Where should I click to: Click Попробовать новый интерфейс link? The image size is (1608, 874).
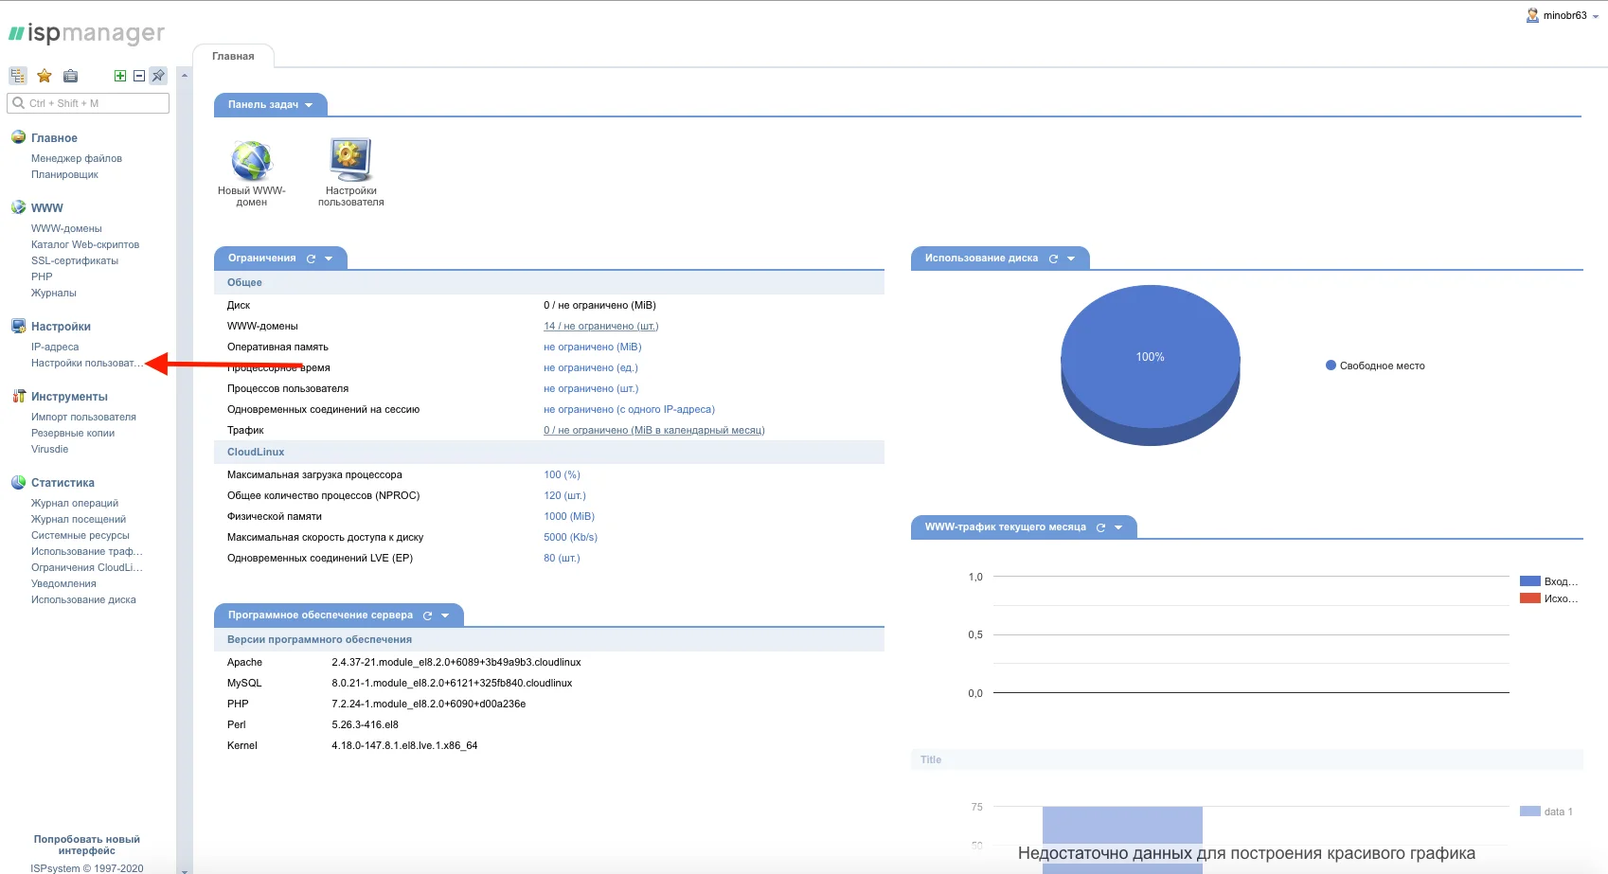pos(86,845)
